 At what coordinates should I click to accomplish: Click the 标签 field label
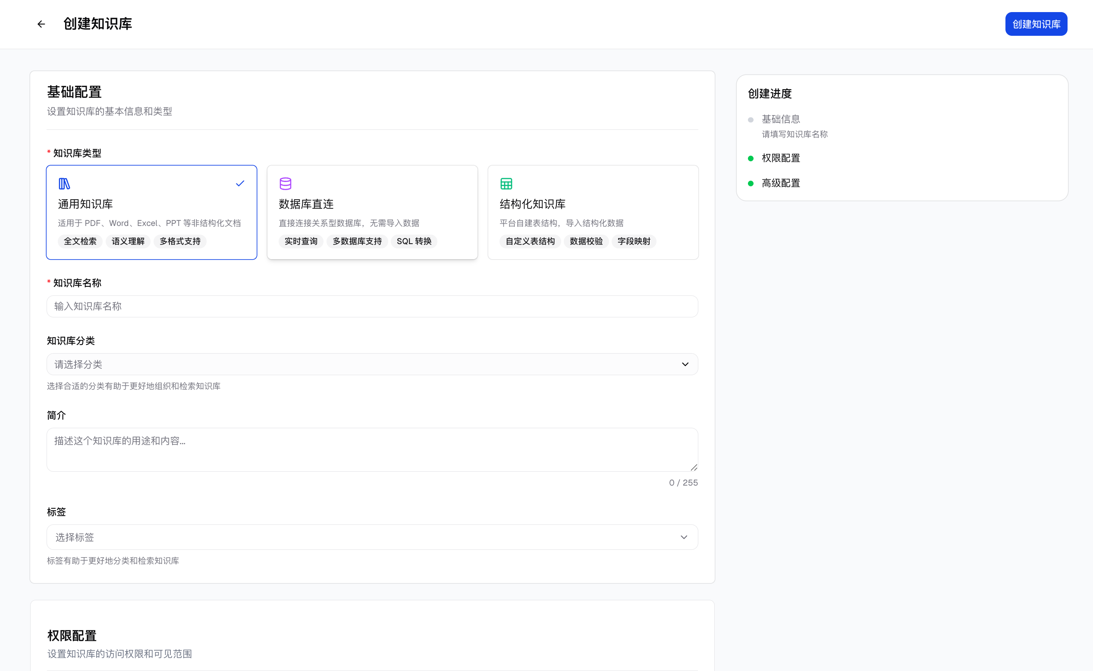(x=57, y=512)
